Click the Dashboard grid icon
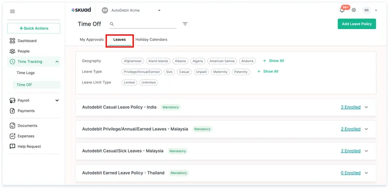This screenshot has height=189, width=389. pos(13,41)
